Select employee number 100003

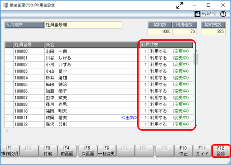click(29, 71)
